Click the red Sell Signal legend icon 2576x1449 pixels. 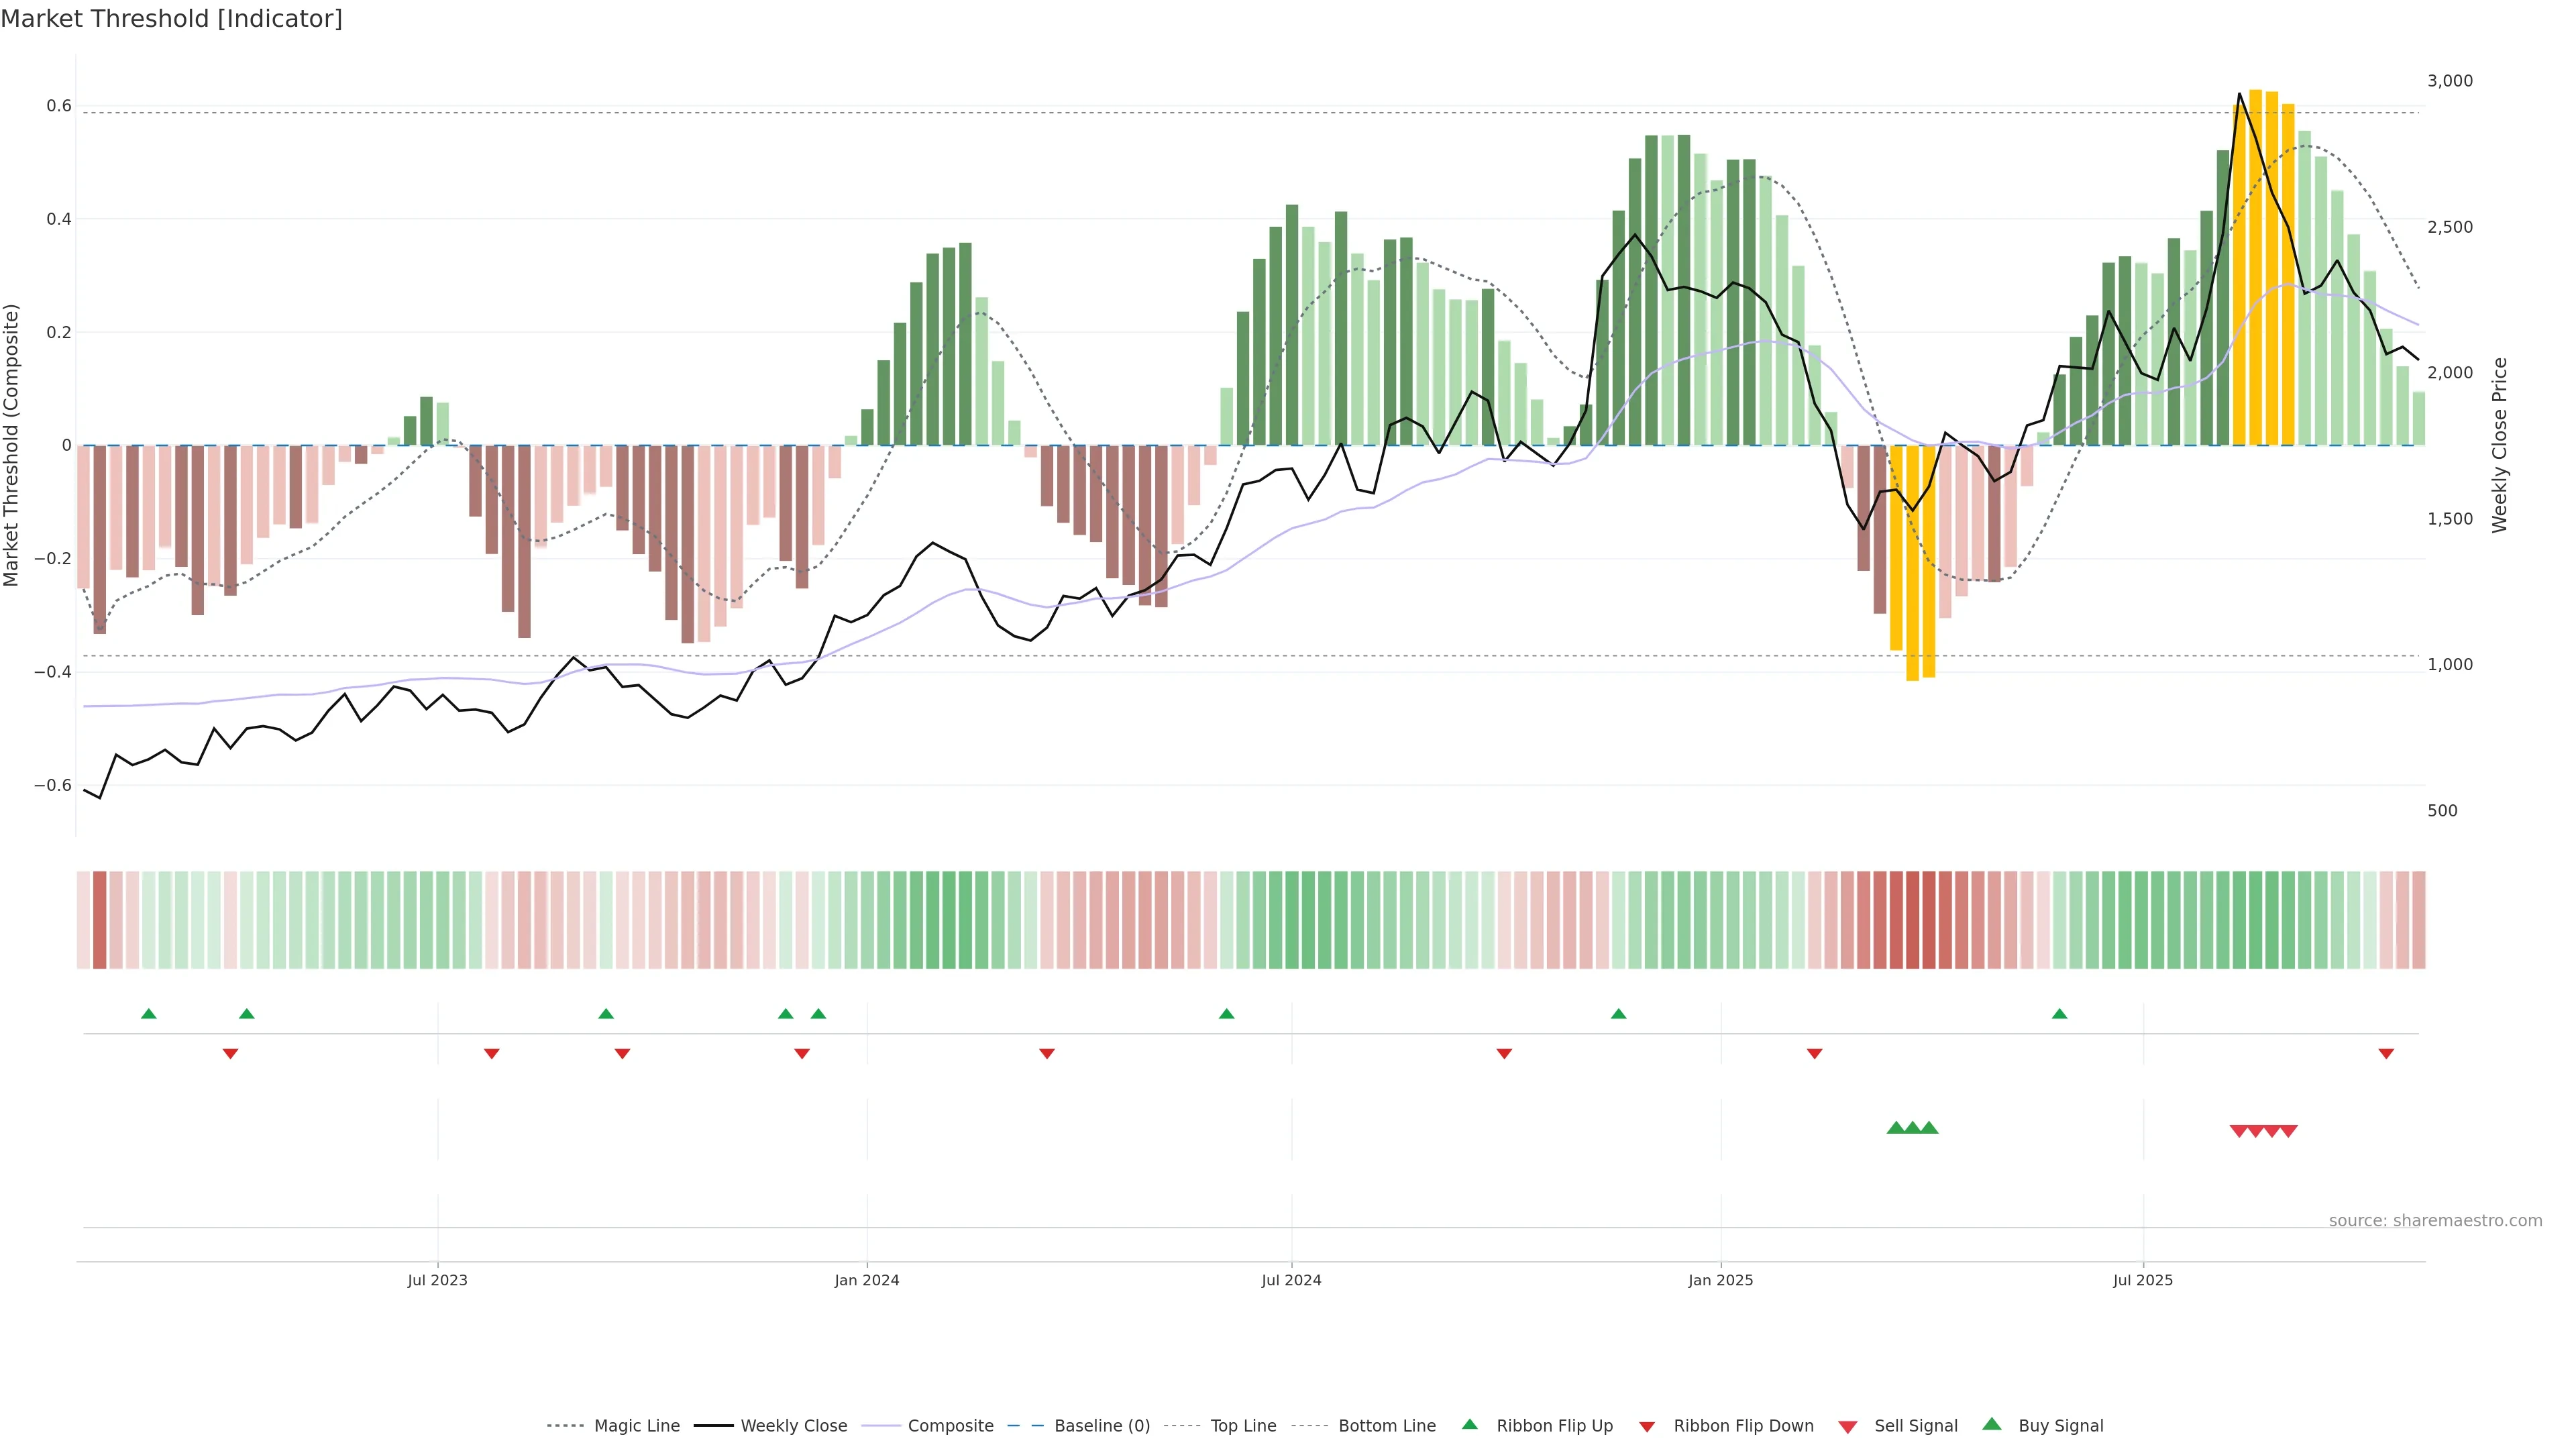click(x=1848, y=1426)
